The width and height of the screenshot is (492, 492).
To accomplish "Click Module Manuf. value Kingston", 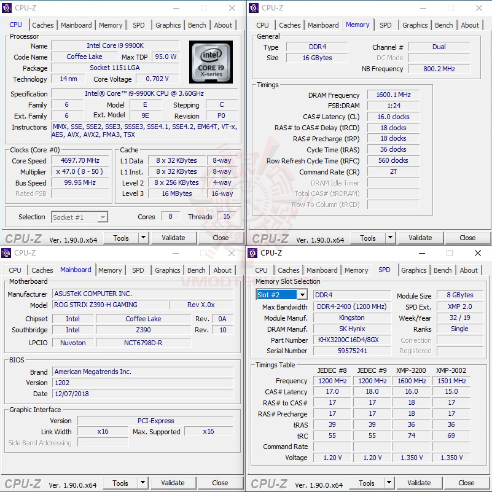I will click(352, 318).
